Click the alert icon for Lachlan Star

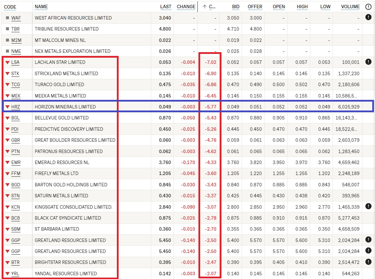tap(368, 62)
